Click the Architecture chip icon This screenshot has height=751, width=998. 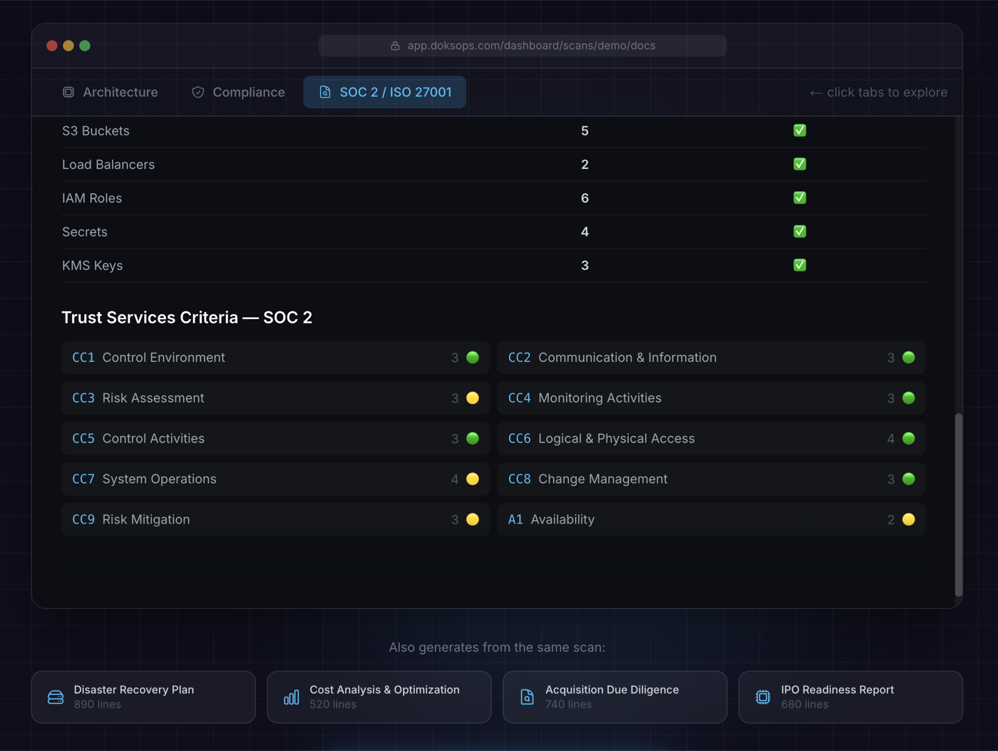point(68,92)
